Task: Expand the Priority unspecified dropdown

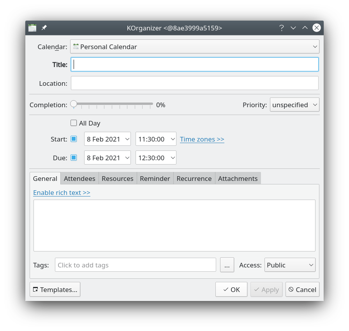Action: [x=294, y=104]
